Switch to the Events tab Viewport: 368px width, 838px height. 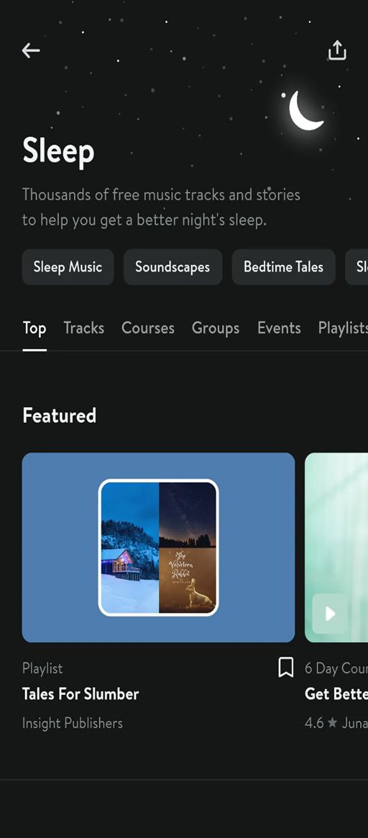[279, 328]
